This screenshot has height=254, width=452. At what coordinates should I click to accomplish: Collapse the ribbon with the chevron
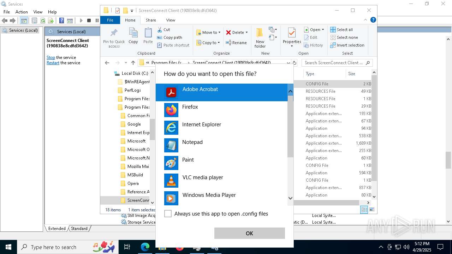tap(366, 20)
